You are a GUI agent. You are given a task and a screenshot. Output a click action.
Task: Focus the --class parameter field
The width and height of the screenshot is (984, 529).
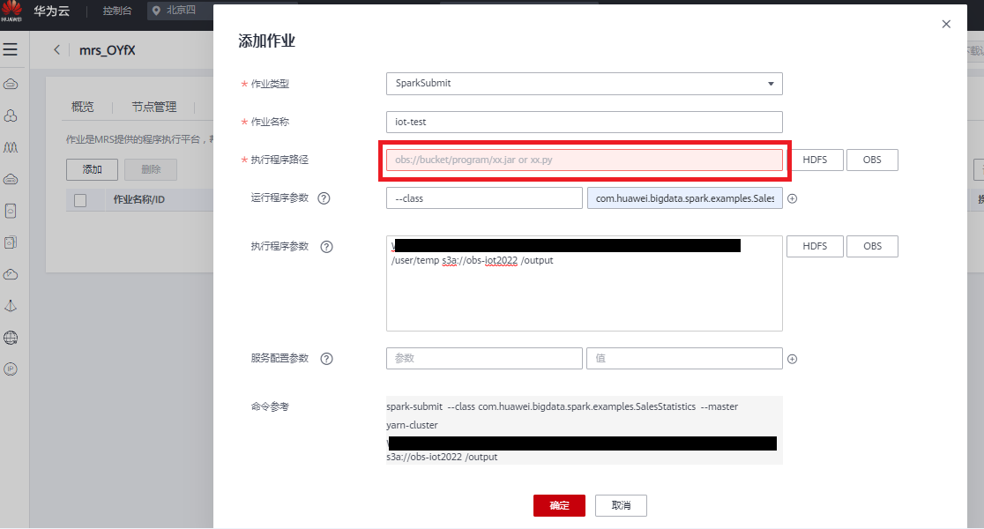484,198
